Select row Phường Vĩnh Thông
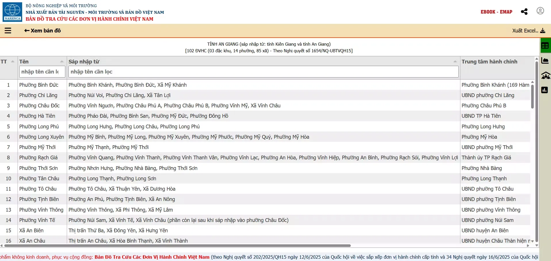Viewport: 551px width, 261px height. coord(265,210)
